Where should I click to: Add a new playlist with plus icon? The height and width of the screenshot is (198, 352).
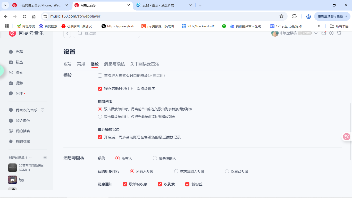pos(45,158)
